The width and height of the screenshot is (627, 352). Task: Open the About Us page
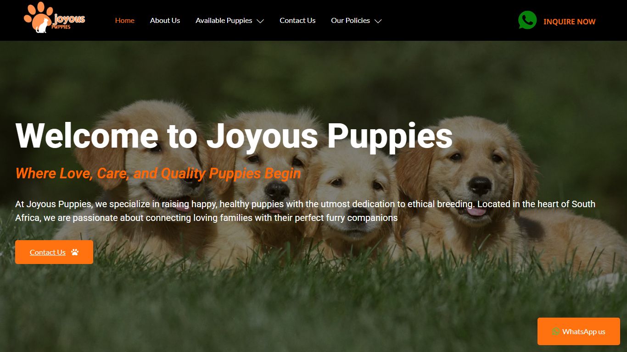pos(165,21)
